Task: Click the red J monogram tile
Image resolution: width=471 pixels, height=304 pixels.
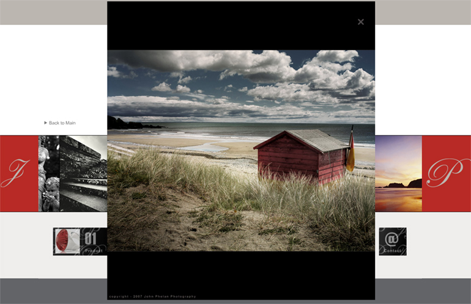Action: pyautogui.click(x=19, y=173)
